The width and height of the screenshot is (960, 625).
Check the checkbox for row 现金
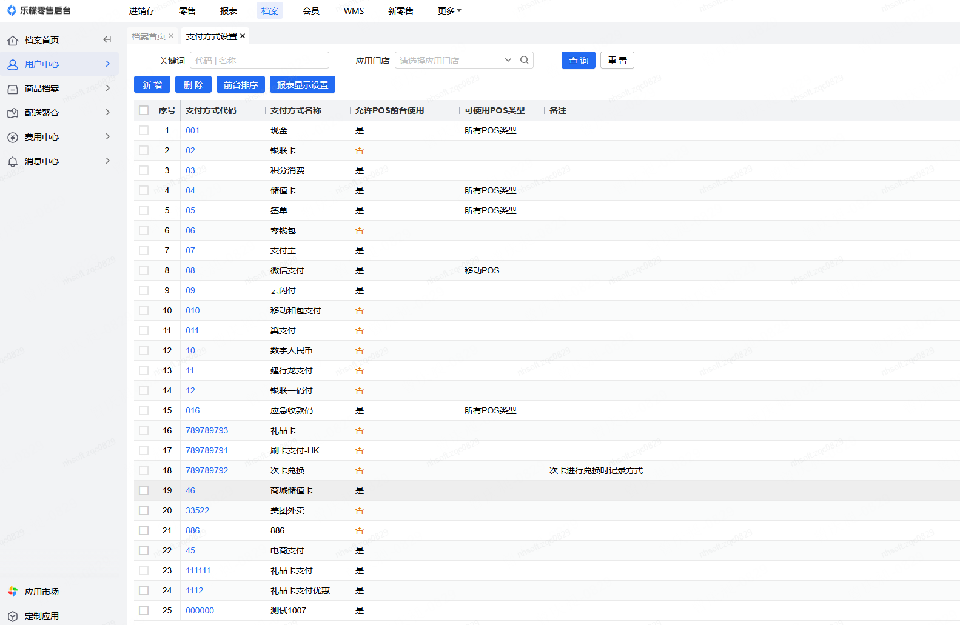[x=144, y=130]
